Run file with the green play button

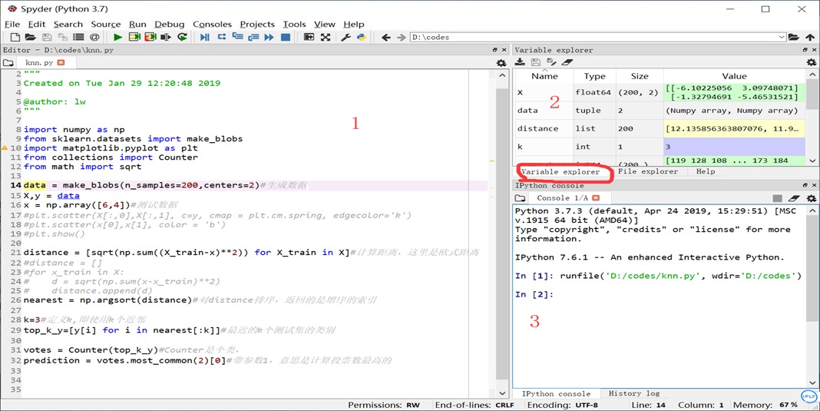click(117, 37)
